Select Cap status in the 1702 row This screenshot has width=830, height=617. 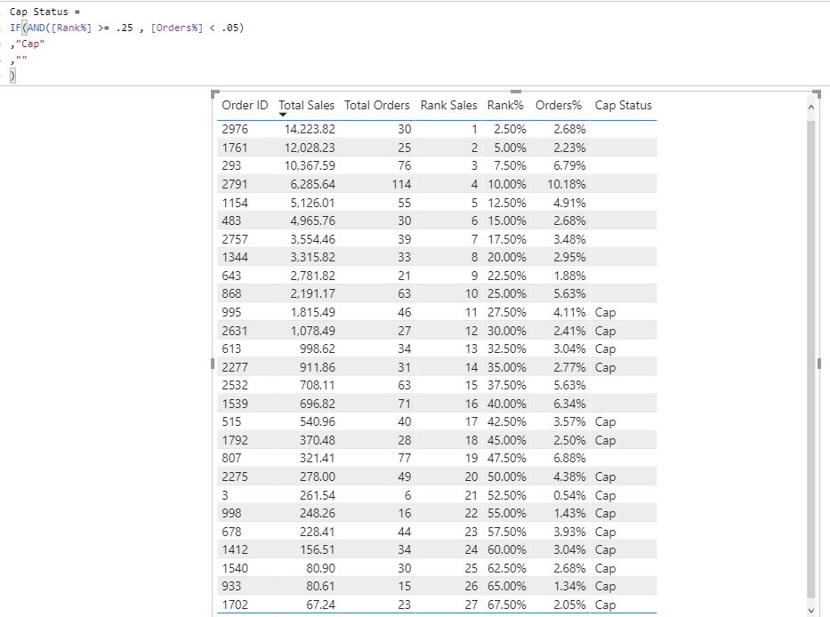[x=605, y=605]
